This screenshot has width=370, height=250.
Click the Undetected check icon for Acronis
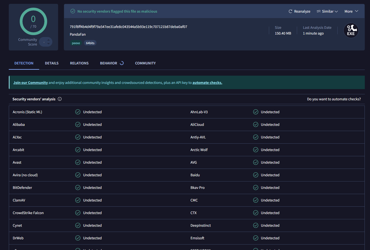78,112
